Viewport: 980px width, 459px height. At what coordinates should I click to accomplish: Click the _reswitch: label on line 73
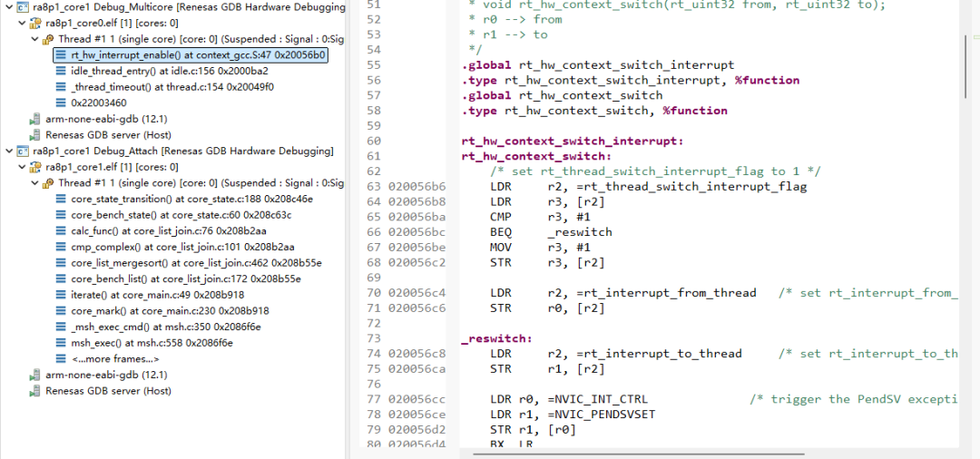point(497,337)
